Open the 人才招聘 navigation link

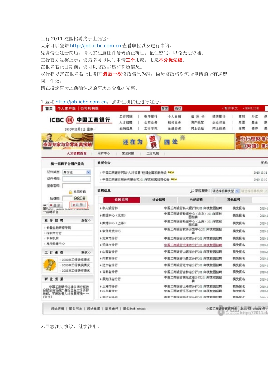coord(126,122)
